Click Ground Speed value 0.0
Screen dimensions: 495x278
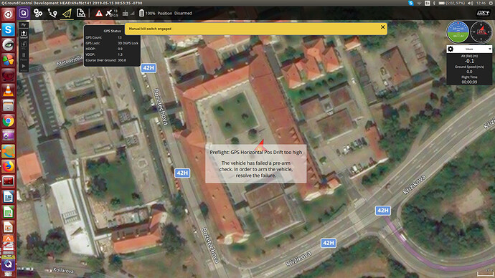[469, 72]
